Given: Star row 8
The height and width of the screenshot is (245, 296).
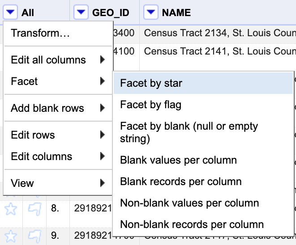Looking at the screenshot, I should tap(12, 208).
